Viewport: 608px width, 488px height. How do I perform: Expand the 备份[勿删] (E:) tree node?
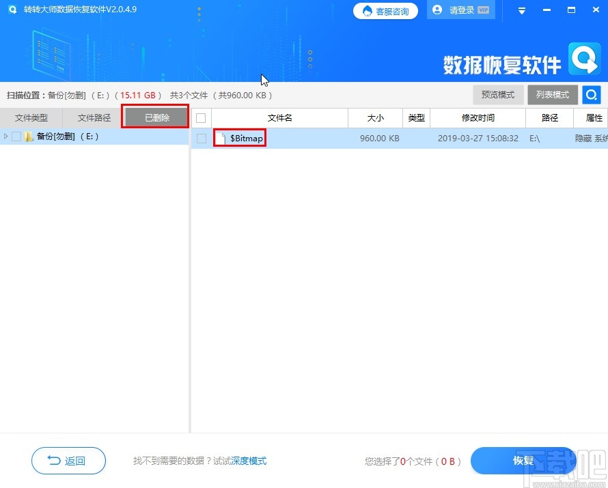7,136
